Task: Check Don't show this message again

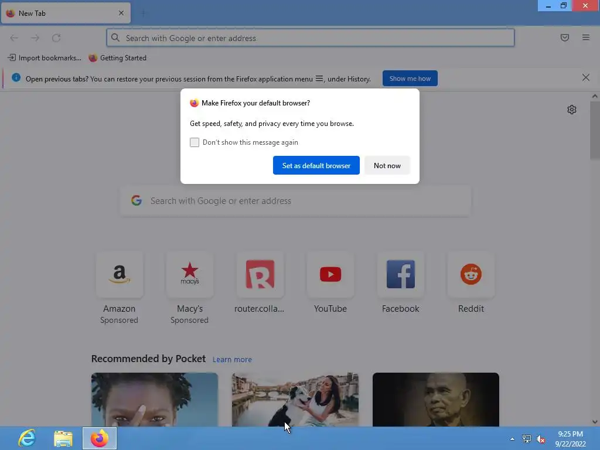Action: point(195,142)
